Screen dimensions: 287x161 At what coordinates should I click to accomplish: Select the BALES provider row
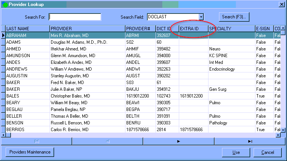[27, 96]
